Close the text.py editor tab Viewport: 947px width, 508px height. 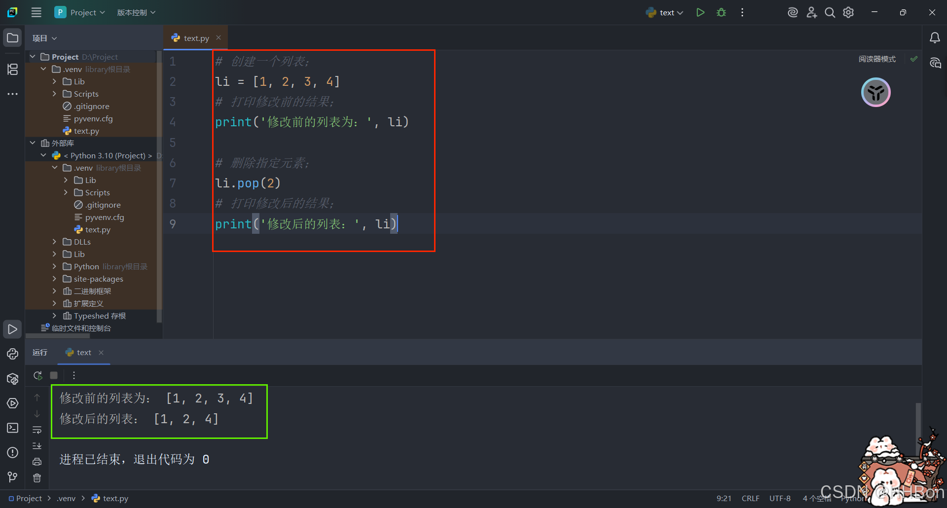(x=219, y=37)
